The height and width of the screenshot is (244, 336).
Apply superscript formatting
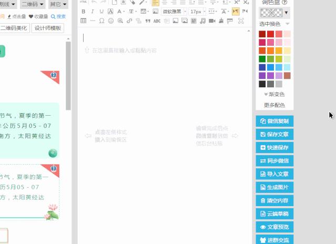click(237, 2)
